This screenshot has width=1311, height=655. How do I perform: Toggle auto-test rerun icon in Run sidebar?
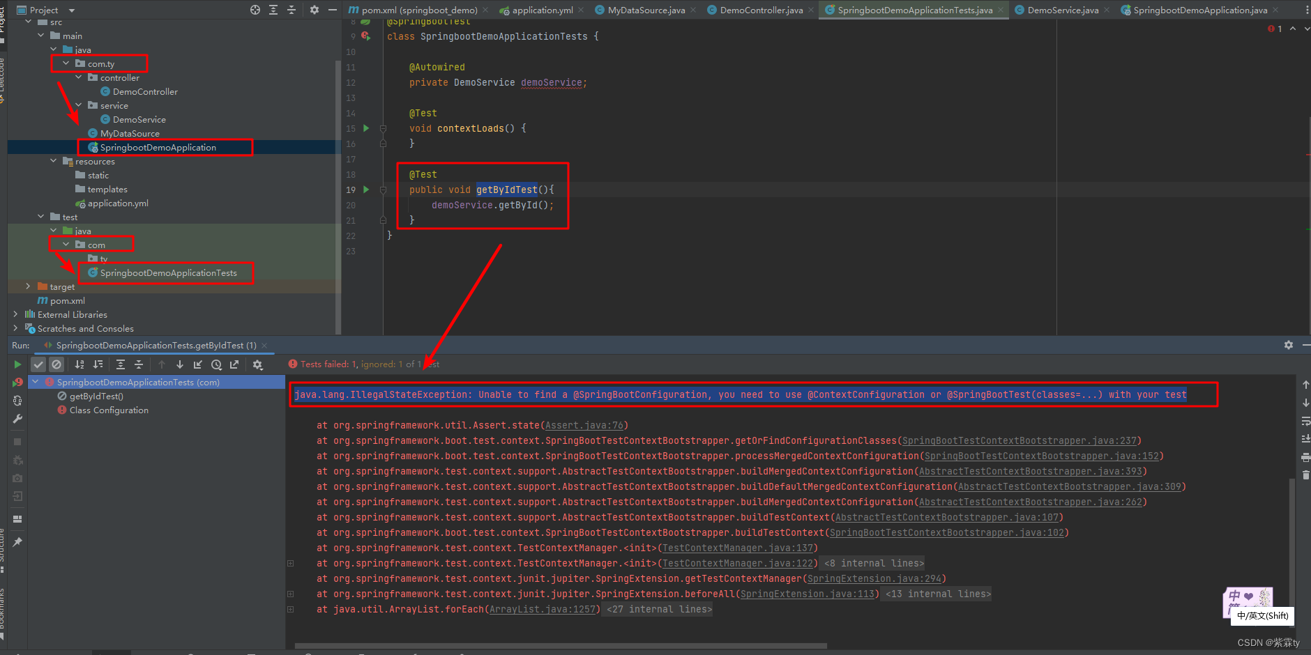(17, 401)
